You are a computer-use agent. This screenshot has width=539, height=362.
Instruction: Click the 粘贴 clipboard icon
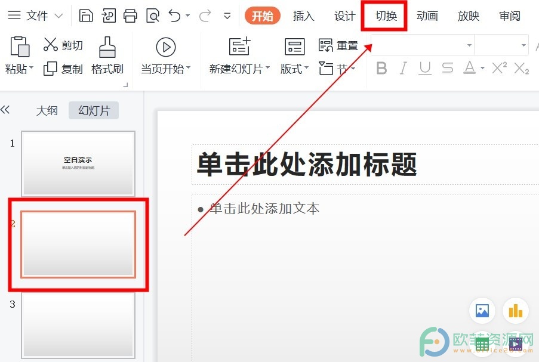(x=20, y=47)
